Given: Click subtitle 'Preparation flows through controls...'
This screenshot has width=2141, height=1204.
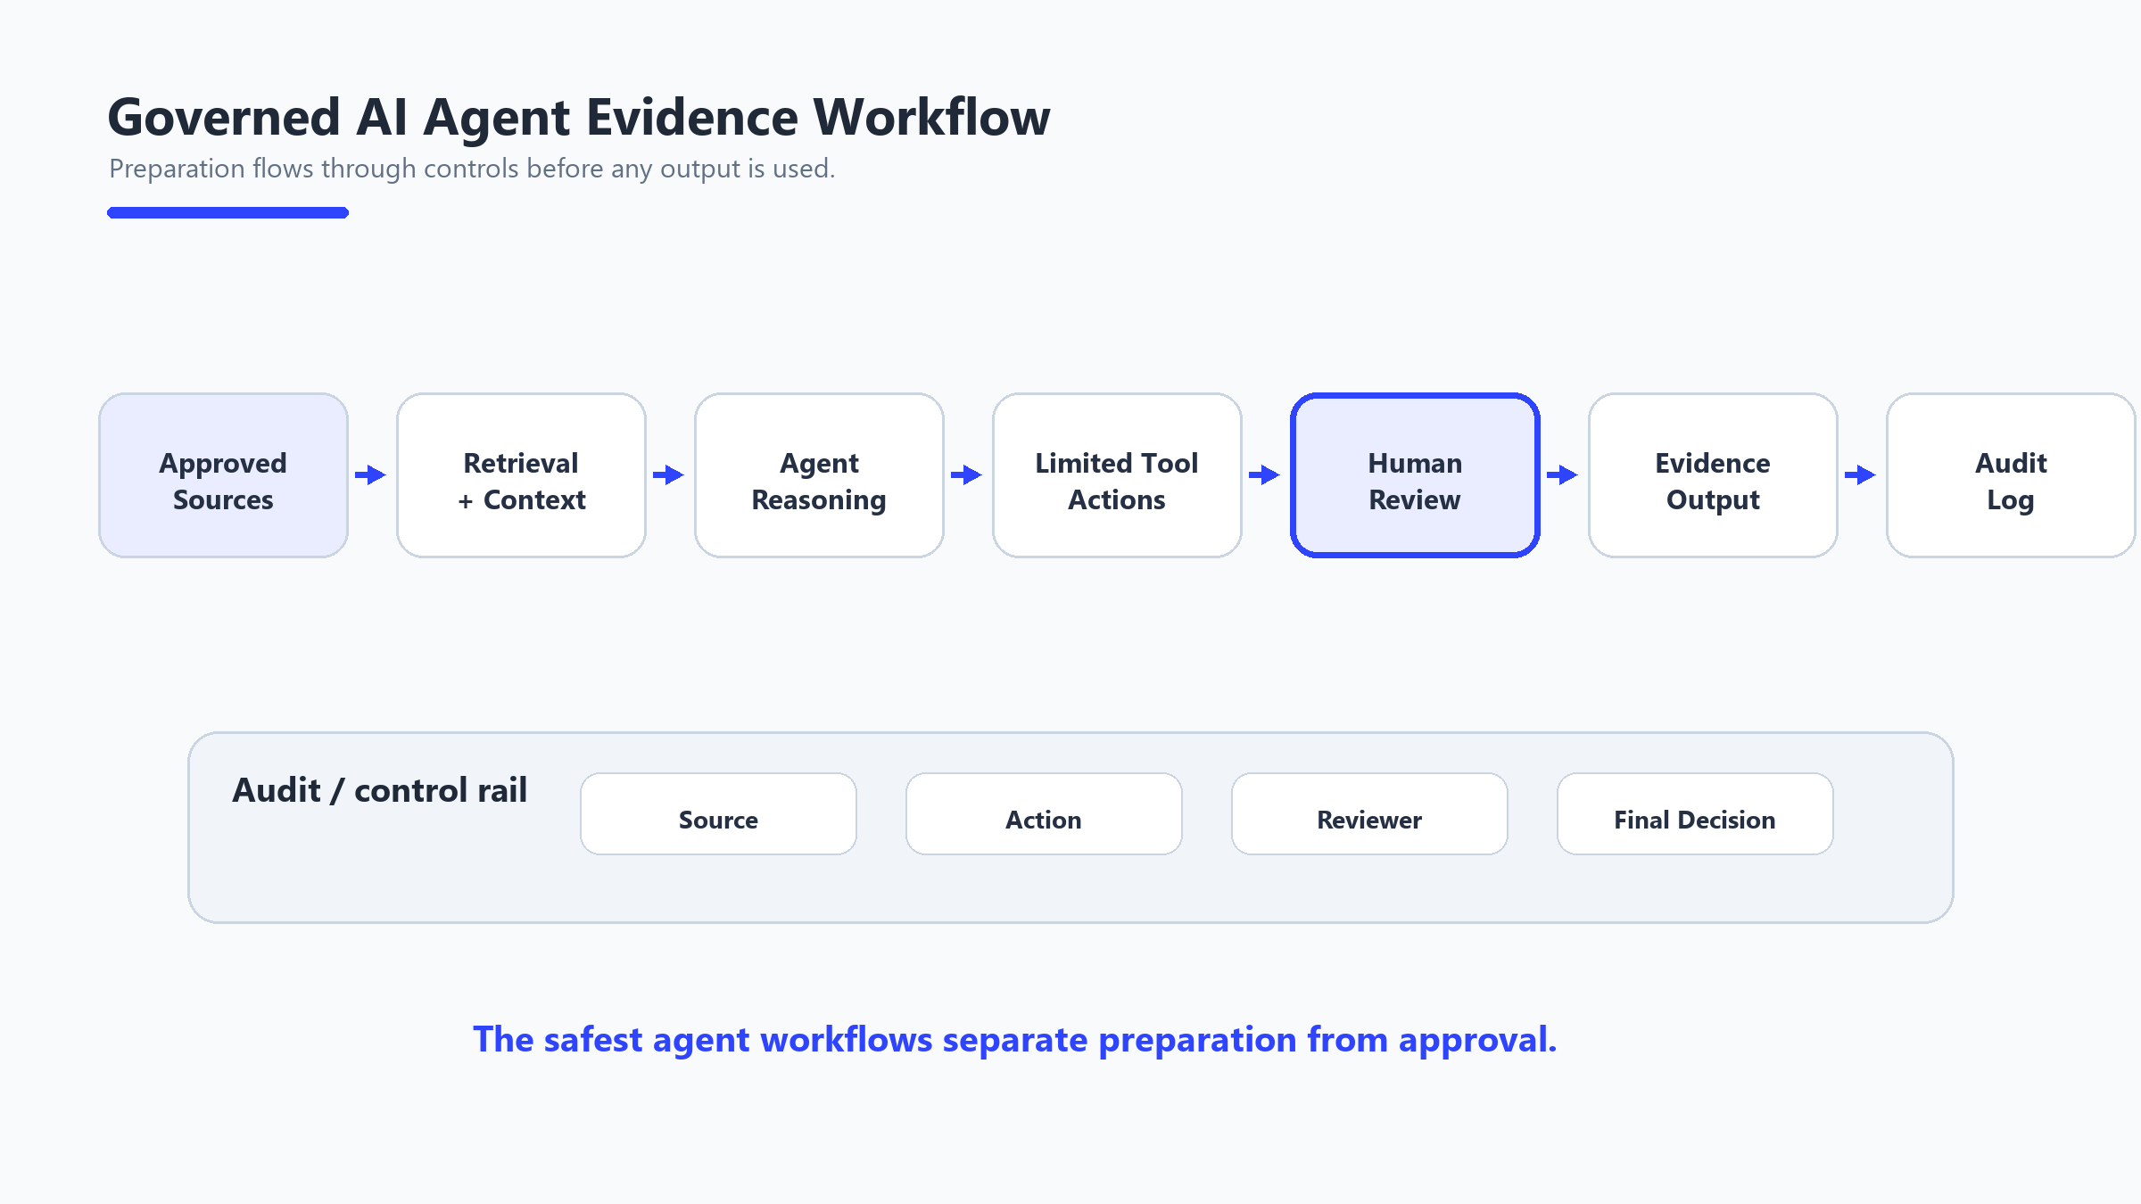Looking at the screenshot, I should 472,169.
